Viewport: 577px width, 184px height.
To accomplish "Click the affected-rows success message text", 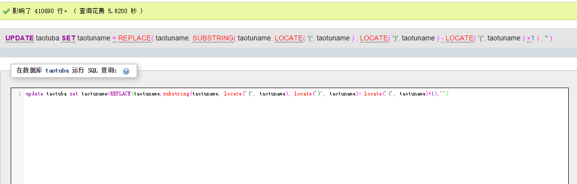I will (x=77, y=11).
